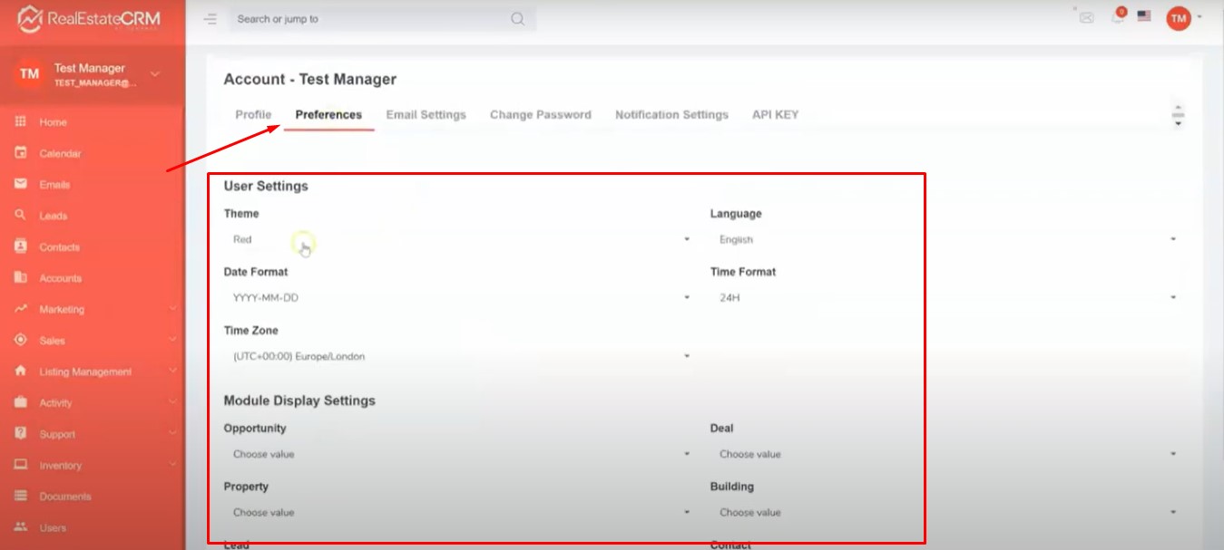Click the notification bell icon
The height and width of the screenshot is (550, 1224).
click(1118, 17)
